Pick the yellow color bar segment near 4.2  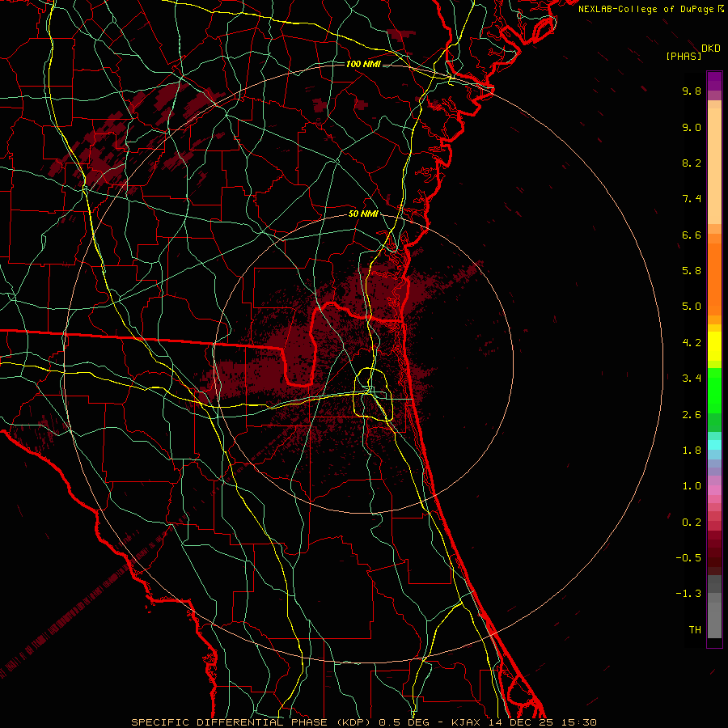tap(714, 346)
